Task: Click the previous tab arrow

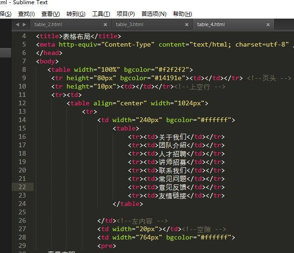Action: pos(17,24)
